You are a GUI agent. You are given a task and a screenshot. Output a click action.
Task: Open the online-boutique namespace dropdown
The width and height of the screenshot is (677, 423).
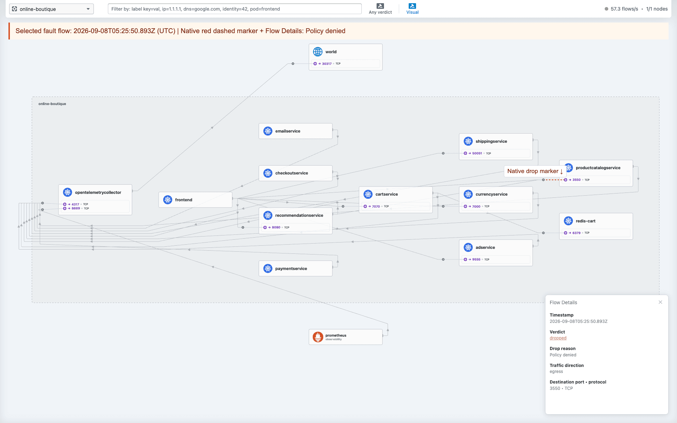pos(51,9)
